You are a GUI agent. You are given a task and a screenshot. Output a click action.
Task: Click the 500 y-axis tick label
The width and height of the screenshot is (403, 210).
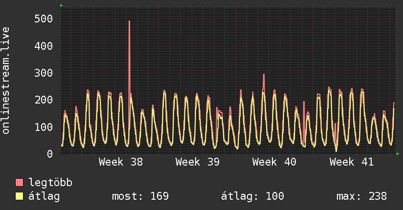[44, 19]
